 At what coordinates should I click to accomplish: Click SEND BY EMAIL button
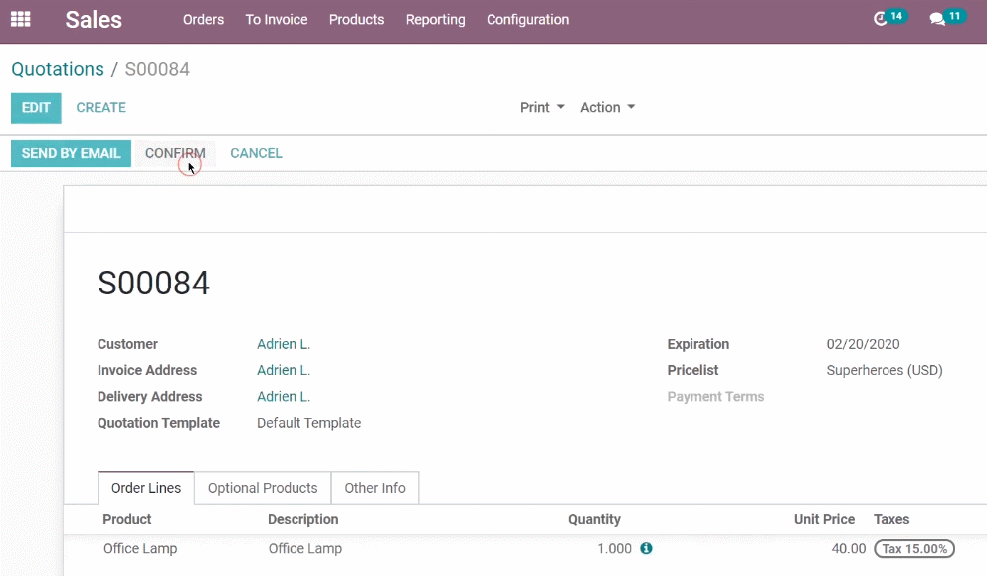(71, 153)
